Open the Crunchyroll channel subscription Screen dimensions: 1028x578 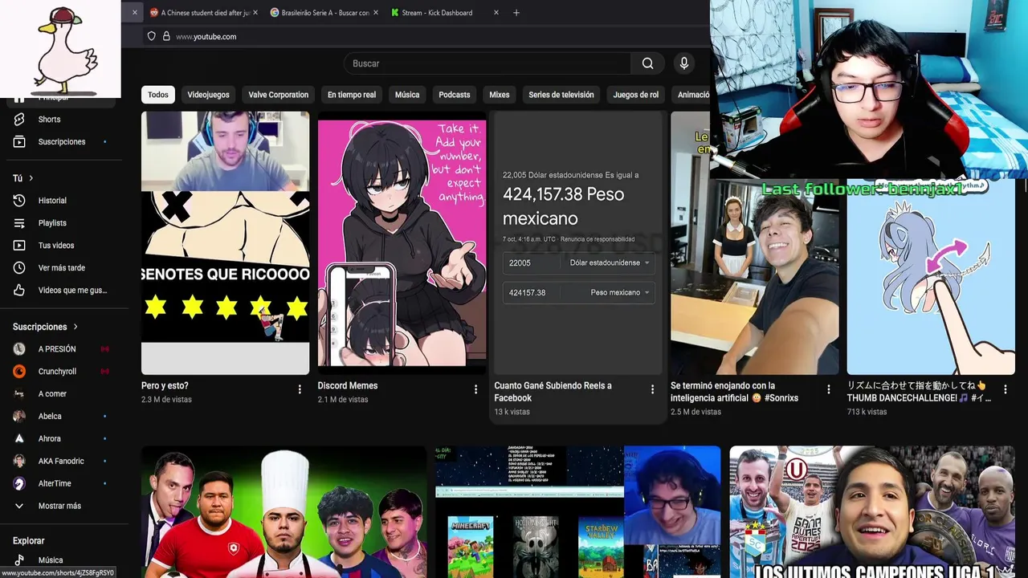click(56, 372)
